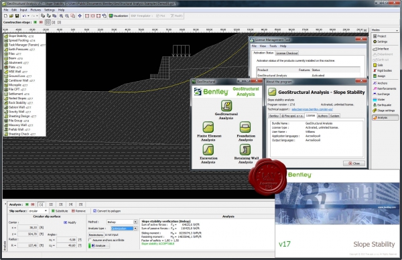402x260 pixels.
Task: Open Stage settings mode in Modes panel
Action: pyautogui.click(x=384, y=111)
